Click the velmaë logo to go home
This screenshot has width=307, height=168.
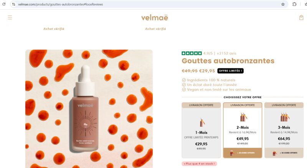pos(155,18)
